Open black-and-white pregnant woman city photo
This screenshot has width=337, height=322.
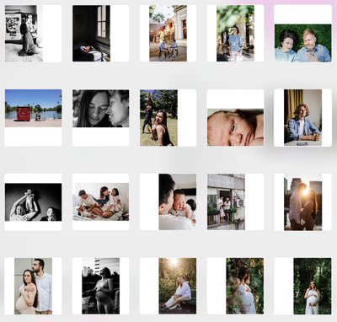point(100,286)
